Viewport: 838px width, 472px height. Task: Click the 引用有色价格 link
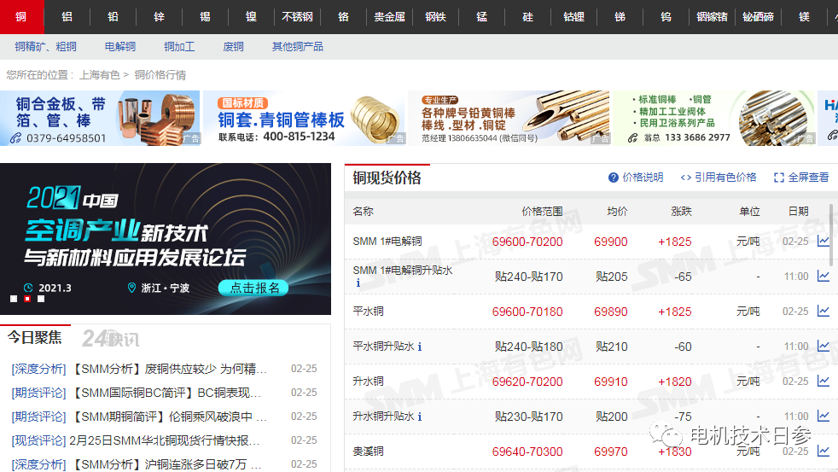718,178
